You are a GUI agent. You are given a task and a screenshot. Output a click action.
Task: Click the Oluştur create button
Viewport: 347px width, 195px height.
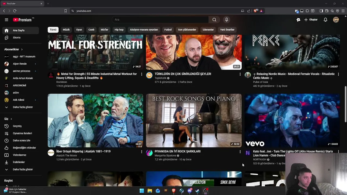coord(311,19)
